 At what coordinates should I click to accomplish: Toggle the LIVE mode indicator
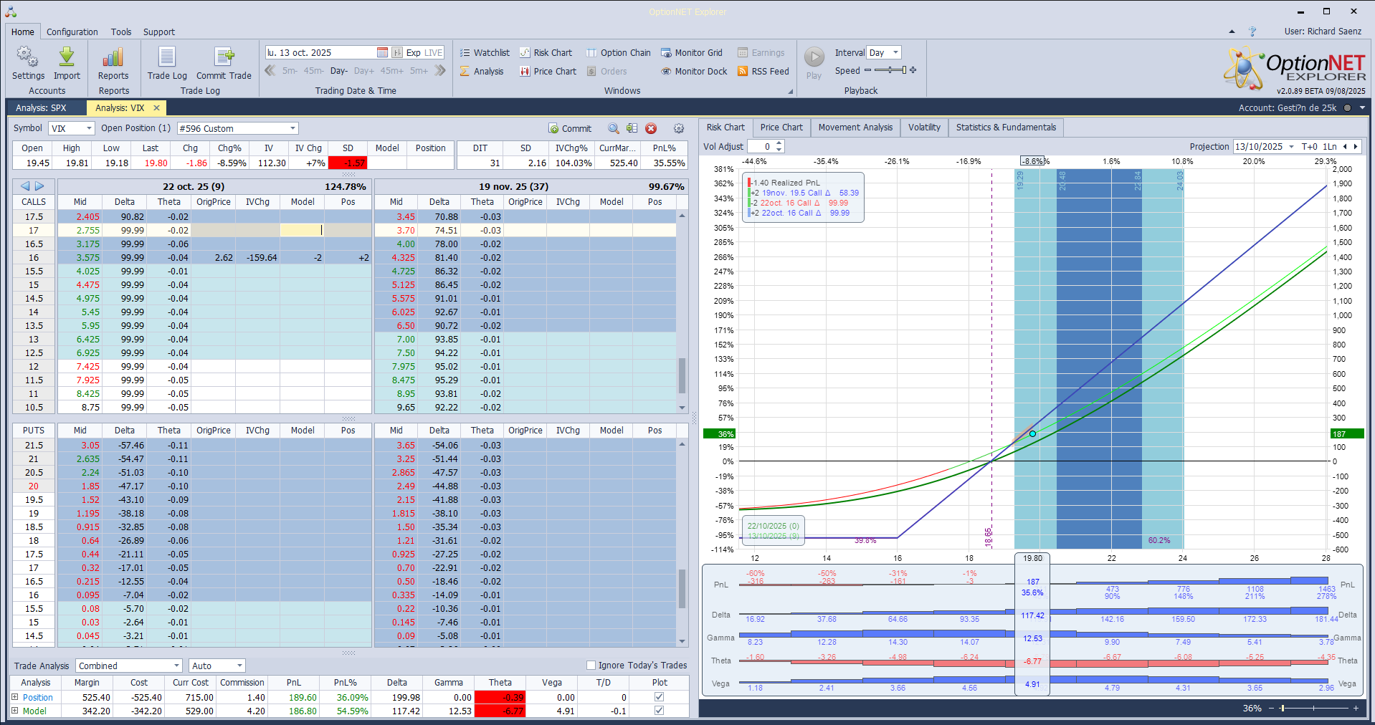click(434, 52)
